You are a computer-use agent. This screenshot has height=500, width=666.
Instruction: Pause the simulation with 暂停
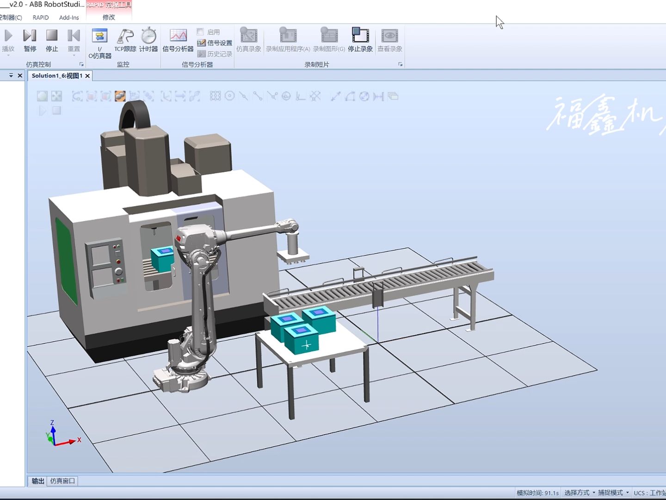click(30, 39)
